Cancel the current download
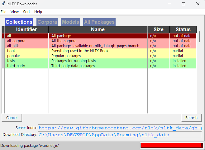 [x=12, y=117]
